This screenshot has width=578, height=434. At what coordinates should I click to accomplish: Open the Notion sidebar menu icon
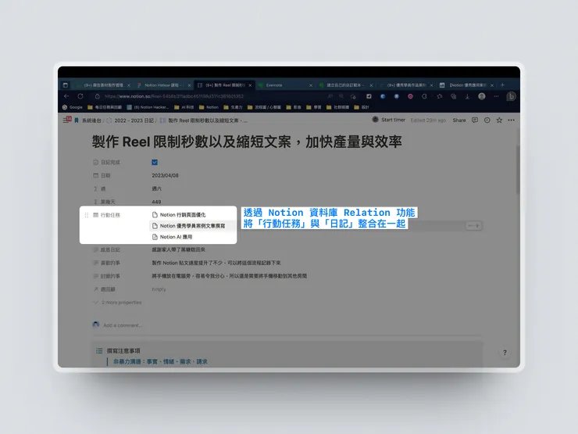pyautogui.click(x=67, y=120)
